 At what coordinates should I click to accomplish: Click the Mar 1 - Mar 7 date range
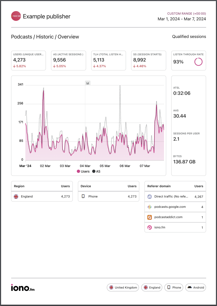(x=181, y=19)
